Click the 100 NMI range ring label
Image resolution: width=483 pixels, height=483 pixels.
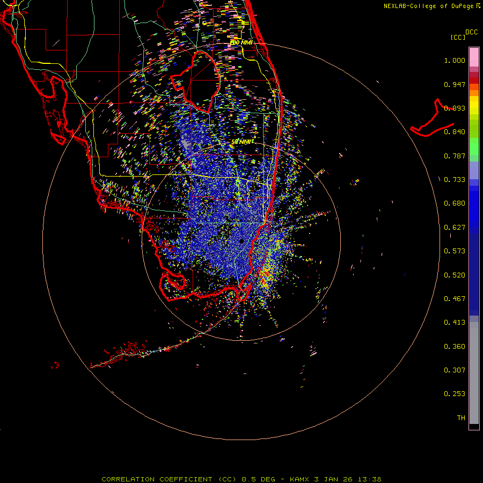pos(241,42)
